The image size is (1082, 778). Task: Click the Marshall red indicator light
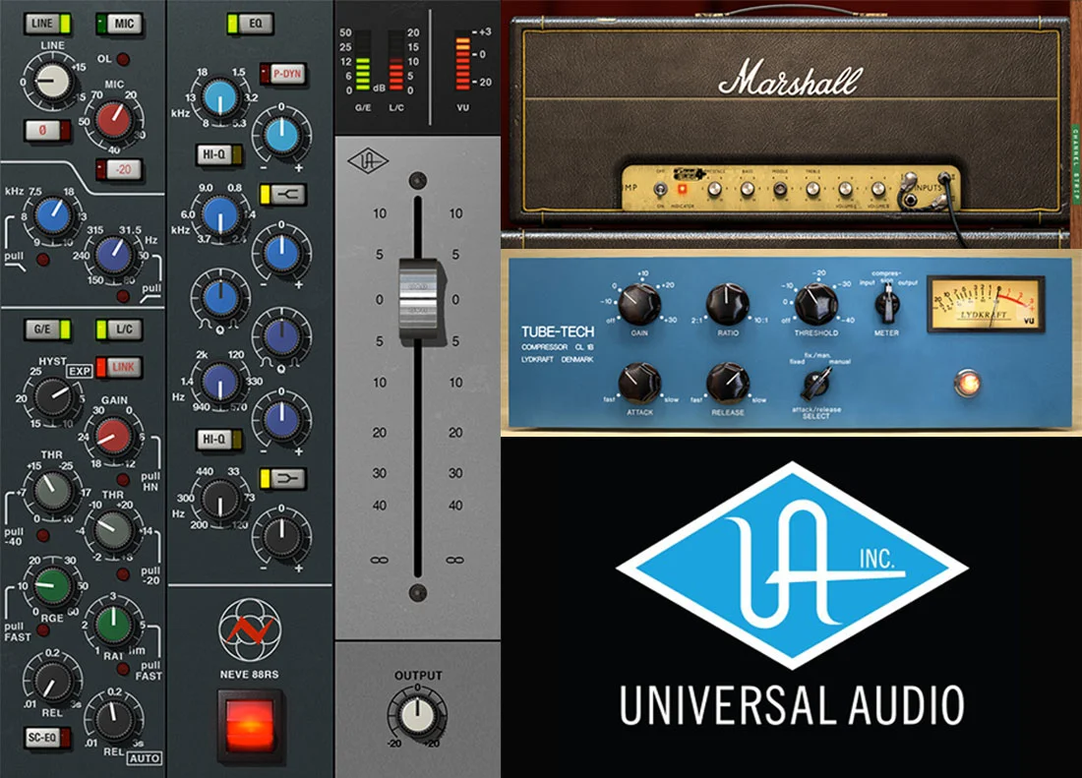point(682,188)
